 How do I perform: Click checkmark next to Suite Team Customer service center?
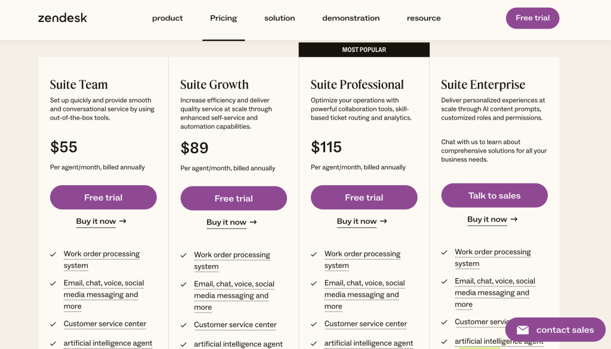[x=53, y=324]
